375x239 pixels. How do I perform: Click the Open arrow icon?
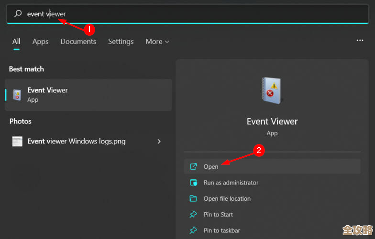click(x=193, y=166)
